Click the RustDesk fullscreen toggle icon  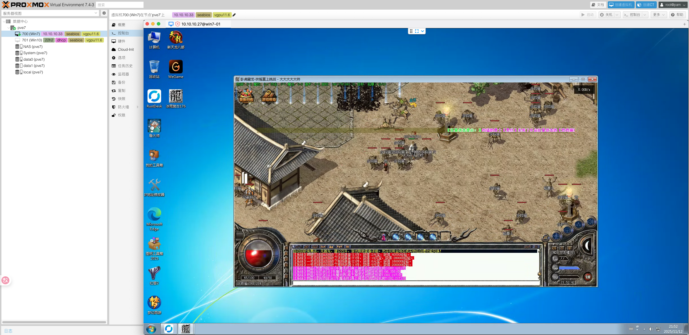tap(417, 31)
